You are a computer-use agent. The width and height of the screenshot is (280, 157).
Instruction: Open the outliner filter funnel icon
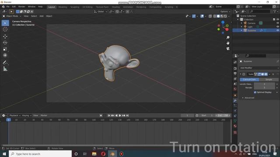click(275, 11)
